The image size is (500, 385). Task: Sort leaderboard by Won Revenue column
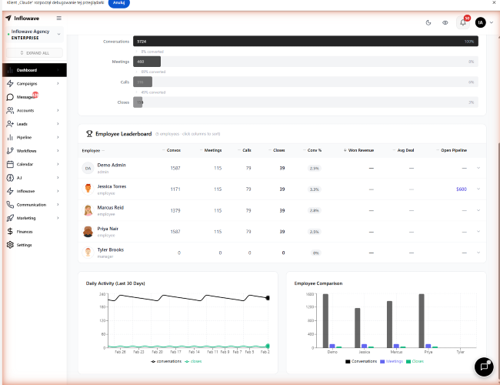[x=360, y=150]
